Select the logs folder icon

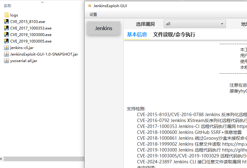[x=7, y=15]
